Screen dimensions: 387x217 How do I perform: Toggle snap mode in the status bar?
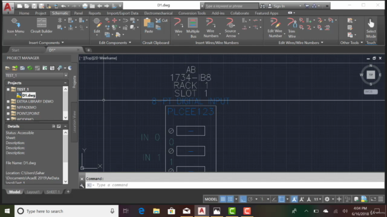tap(230, 199)
